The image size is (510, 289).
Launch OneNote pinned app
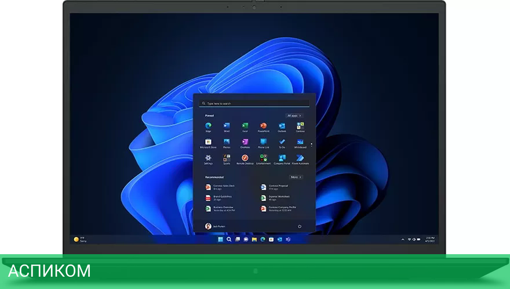click(245, 143)
